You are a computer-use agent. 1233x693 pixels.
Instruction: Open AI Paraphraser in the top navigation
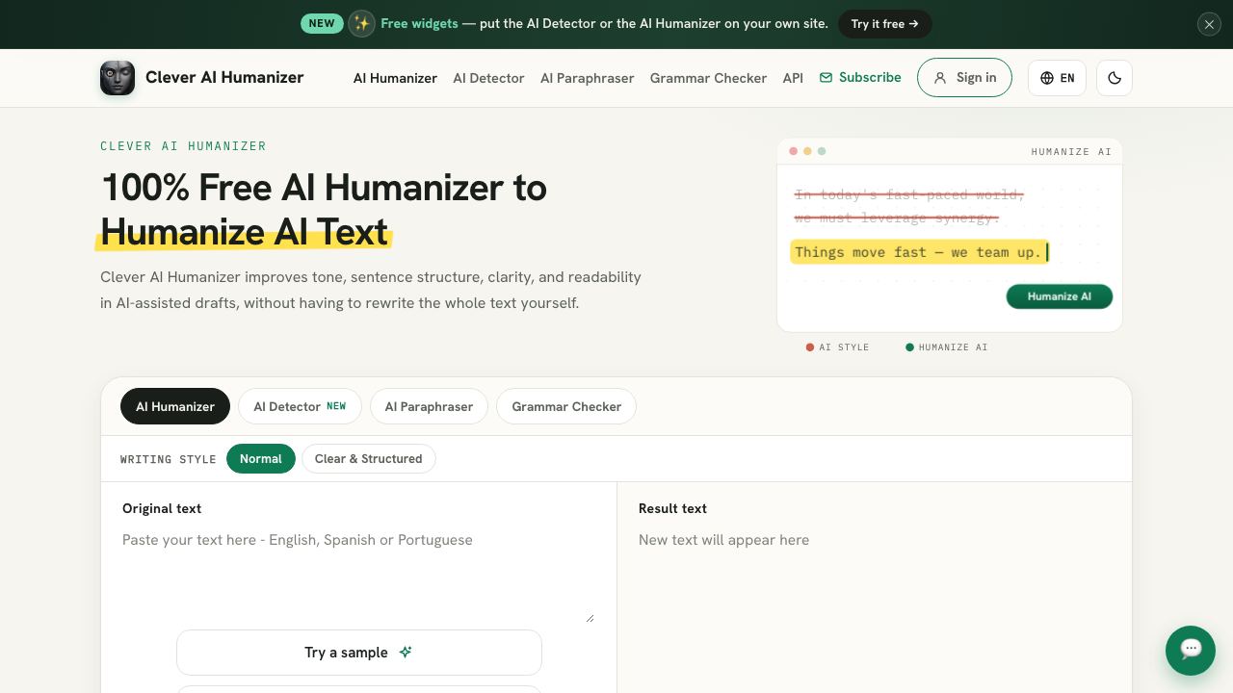[x=587, y=78]
